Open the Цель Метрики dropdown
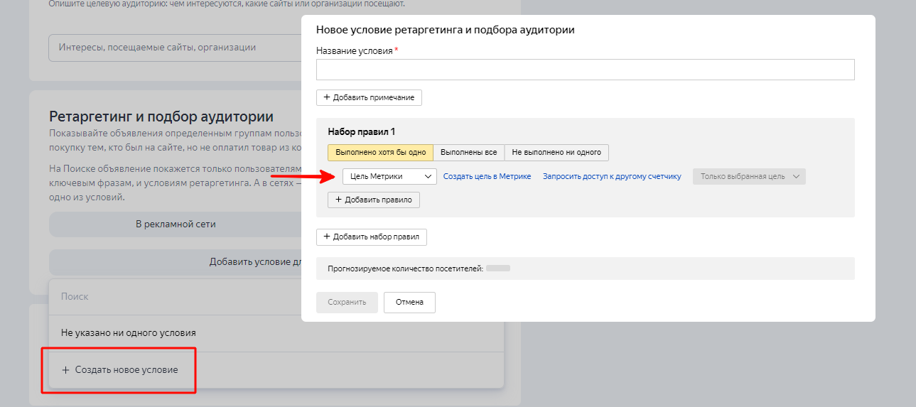Image resolution: width=916 pixels, height=407 pixels. coord(389,177)
